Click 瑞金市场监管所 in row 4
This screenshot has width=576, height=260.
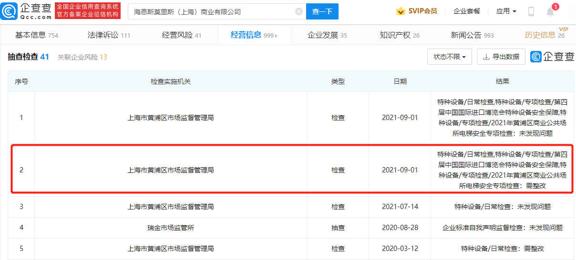[x=171, y=228]
